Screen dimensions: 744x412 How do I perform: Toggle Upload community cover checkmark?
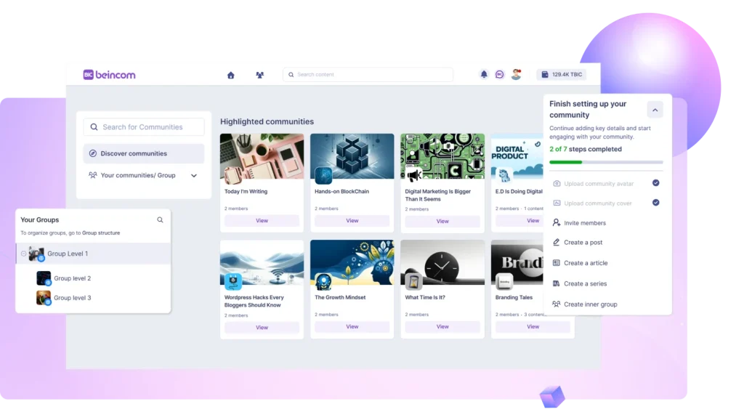click(656, 203)
